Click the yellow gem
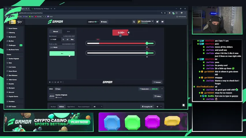The height and width of the screenshot is (138, 246). [172, 121]
